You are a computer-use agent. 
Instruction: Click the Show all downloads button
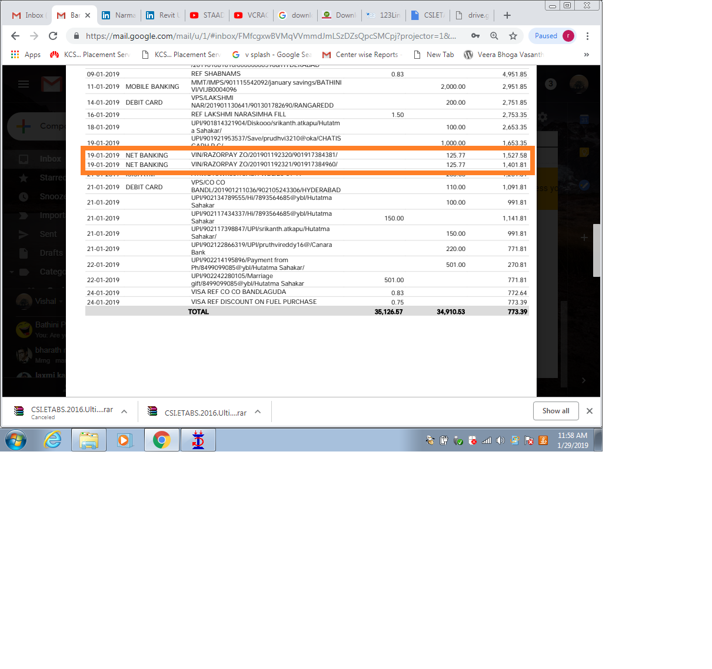click(x=555, y=411)
